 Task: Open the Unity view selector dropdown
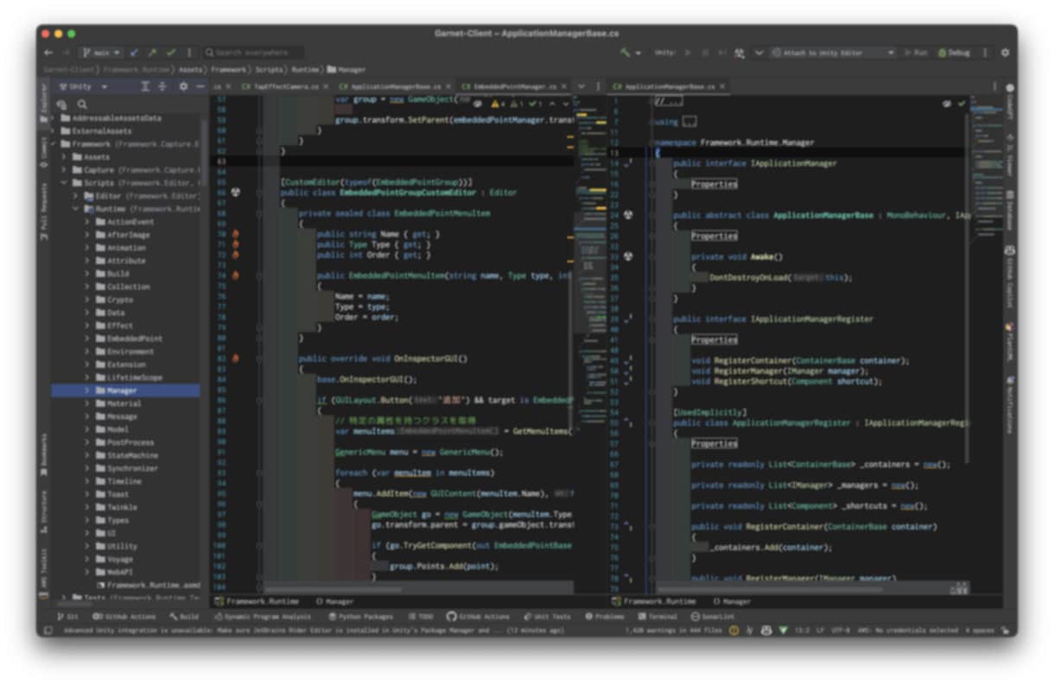click(x=83, y=86)
